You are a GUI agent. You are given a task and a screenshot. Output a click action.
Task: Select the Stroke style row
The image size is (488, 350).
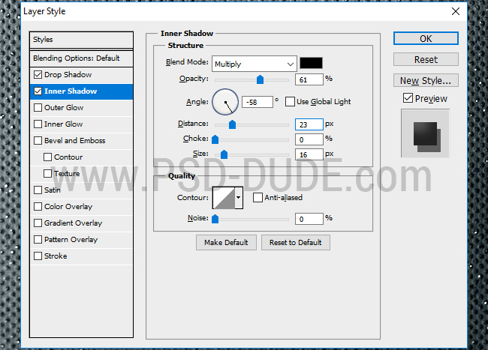pos(82,256)
